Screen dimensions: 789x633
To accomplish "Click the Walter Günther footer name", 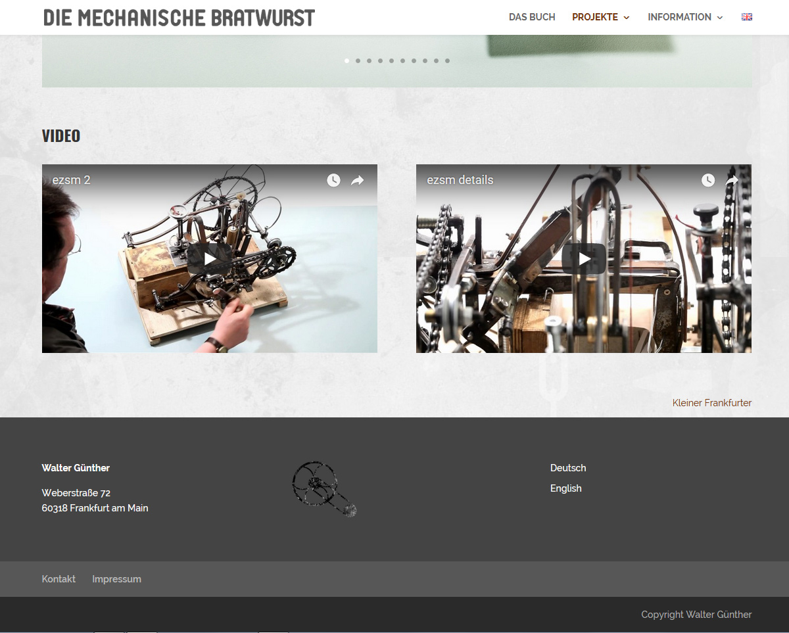I will click(x=76, y=468).
